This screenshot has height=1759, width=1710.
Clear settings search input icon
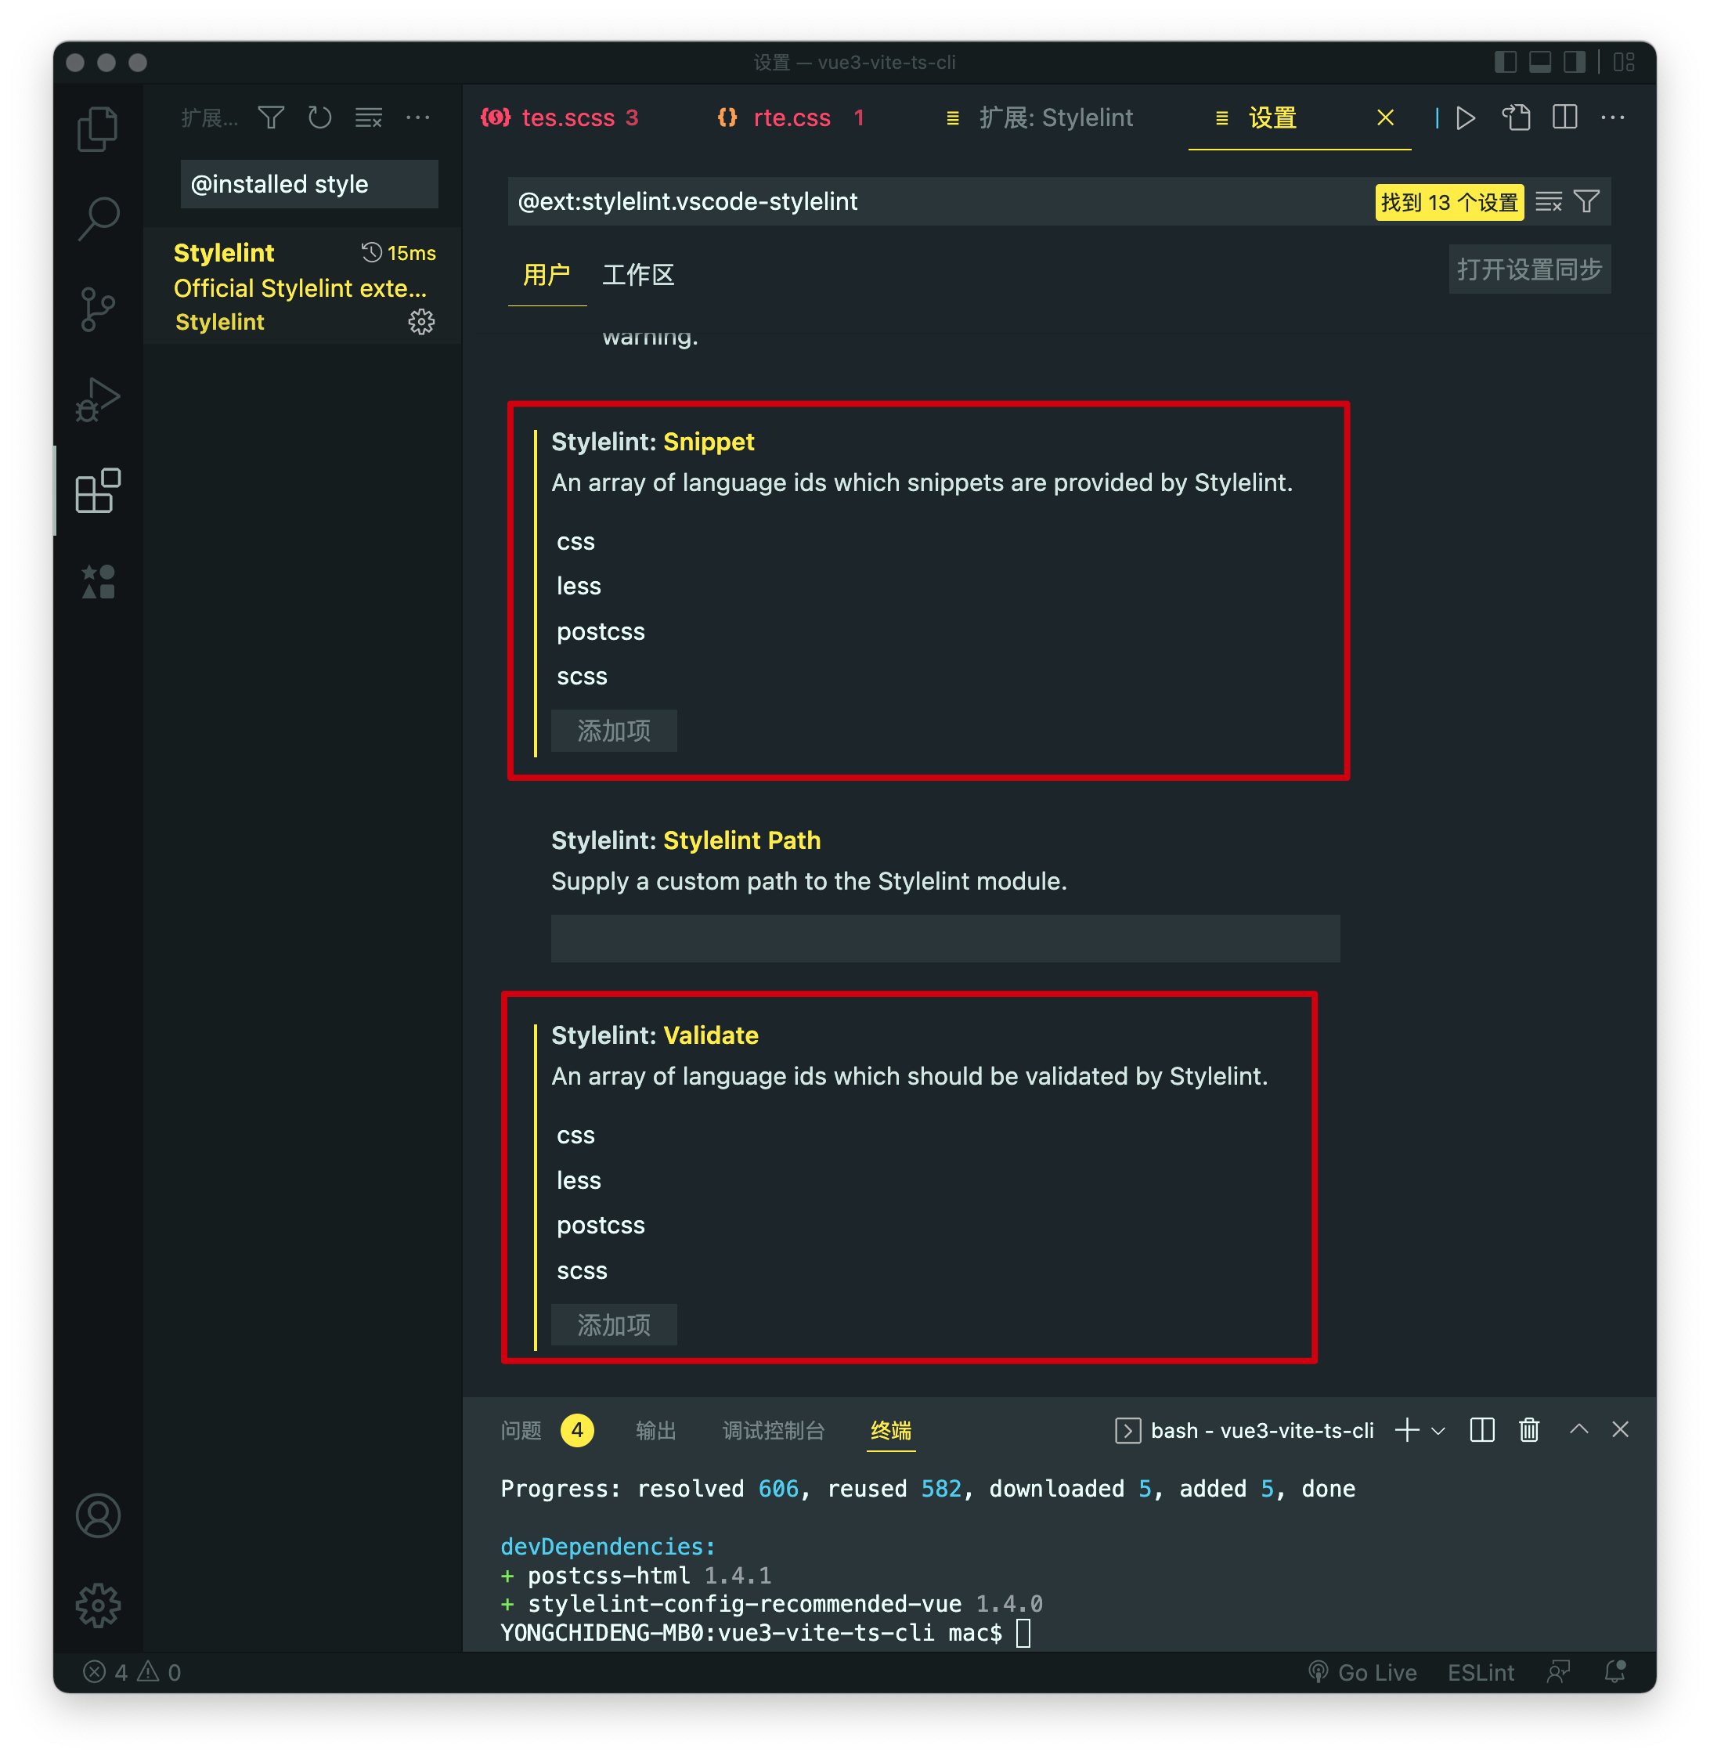pyautogui.click(x=1549, y=201)
